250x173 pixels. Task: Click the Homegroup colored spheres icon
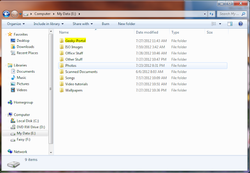click(x=10, y=102)
